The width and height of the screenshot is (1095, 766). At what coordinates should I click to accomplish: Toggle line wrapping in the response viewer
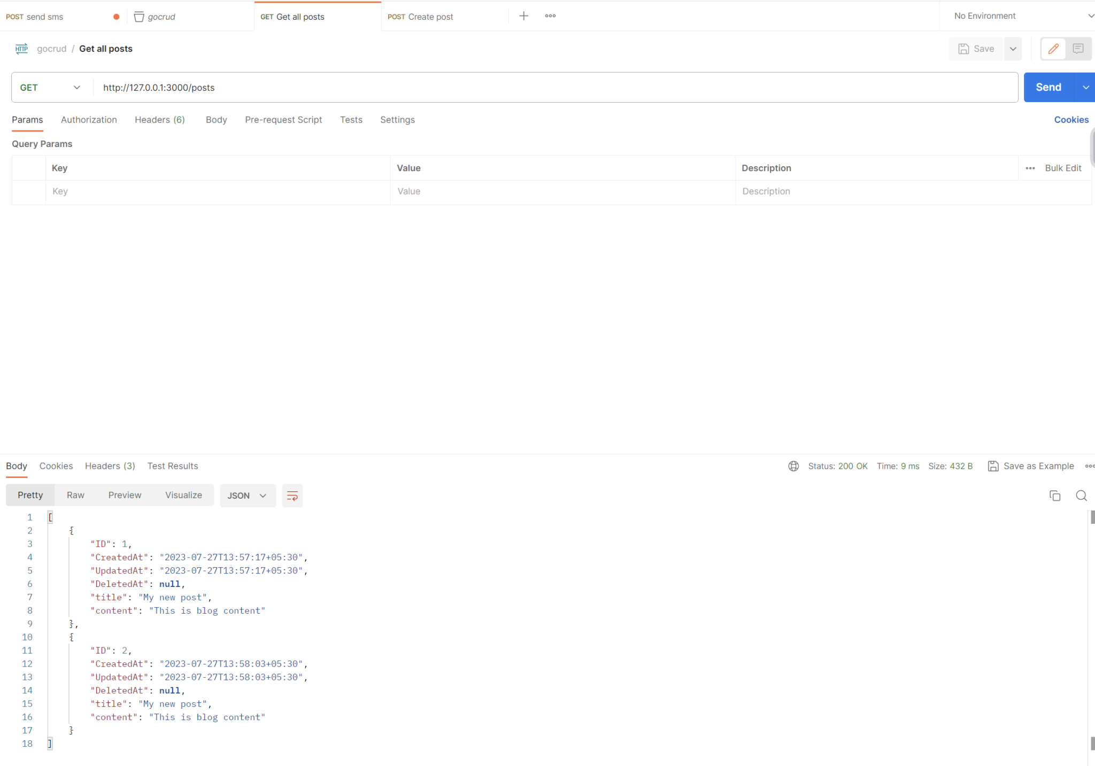[x=292, y=496]
